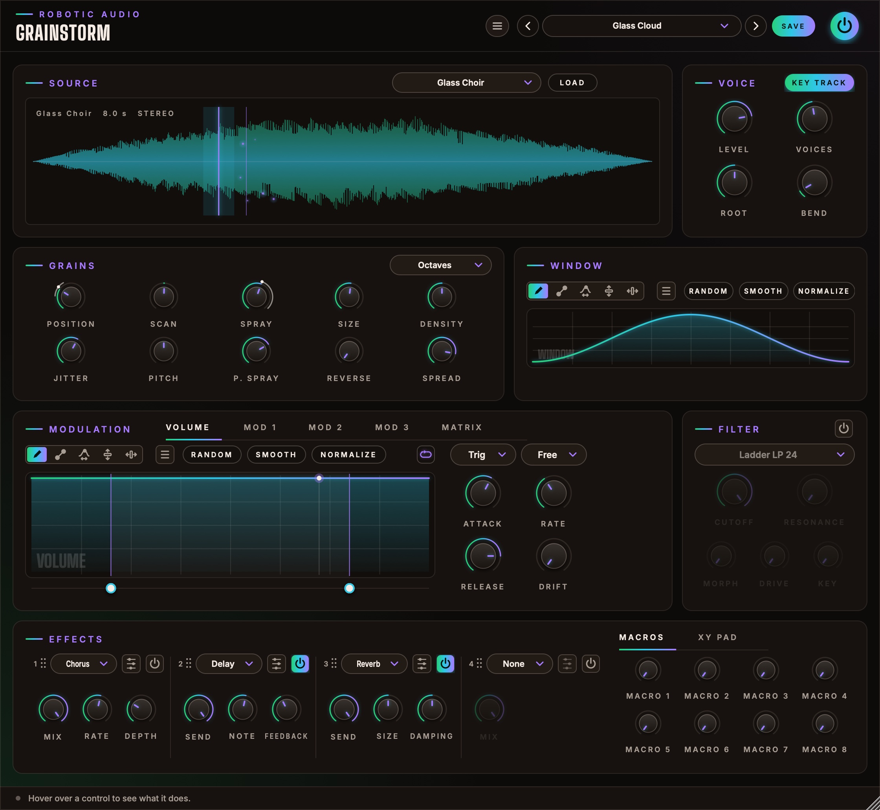
Task: Click Normalize in the Modulation panel
Action: click(x=348, y=455)
